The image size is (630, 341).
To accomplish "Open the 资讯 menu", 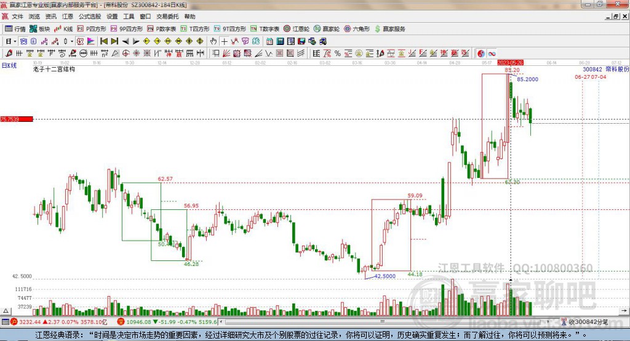I will click(x=51, y=17).
